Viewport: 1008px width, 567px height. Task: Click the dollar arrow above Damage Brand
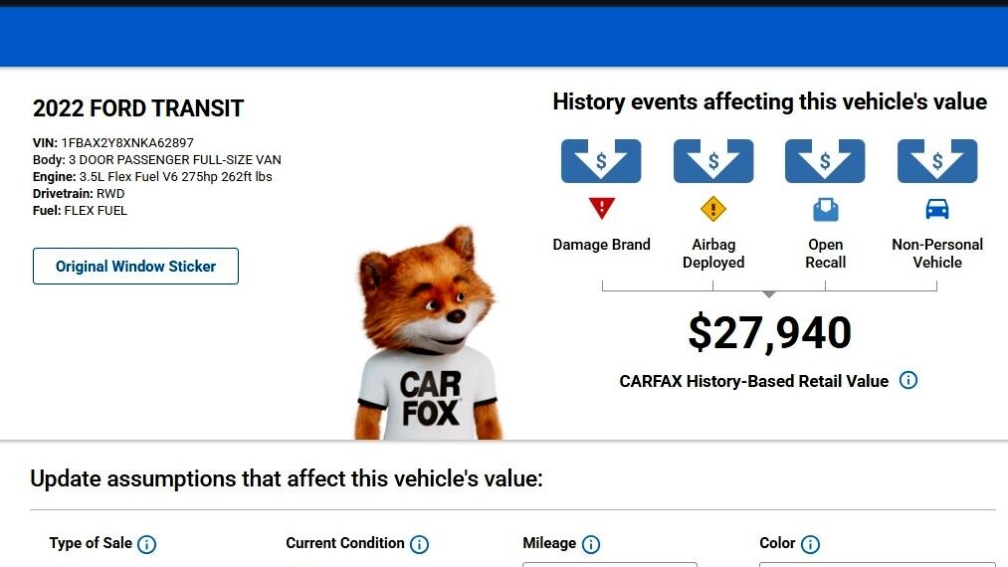(601, 161)
